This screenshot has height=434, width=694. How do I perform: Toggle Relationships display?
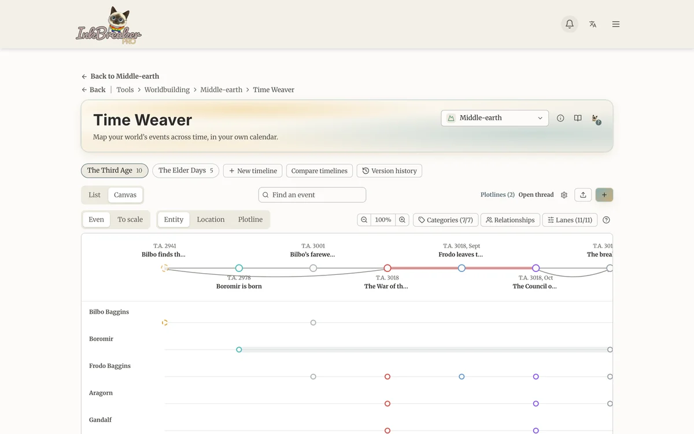510,220
